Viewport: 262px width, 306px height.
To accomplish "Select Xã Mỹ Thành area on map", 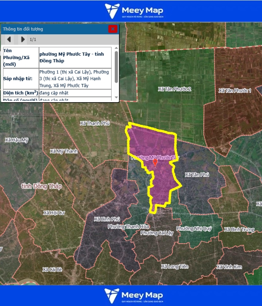I will 64,151.
